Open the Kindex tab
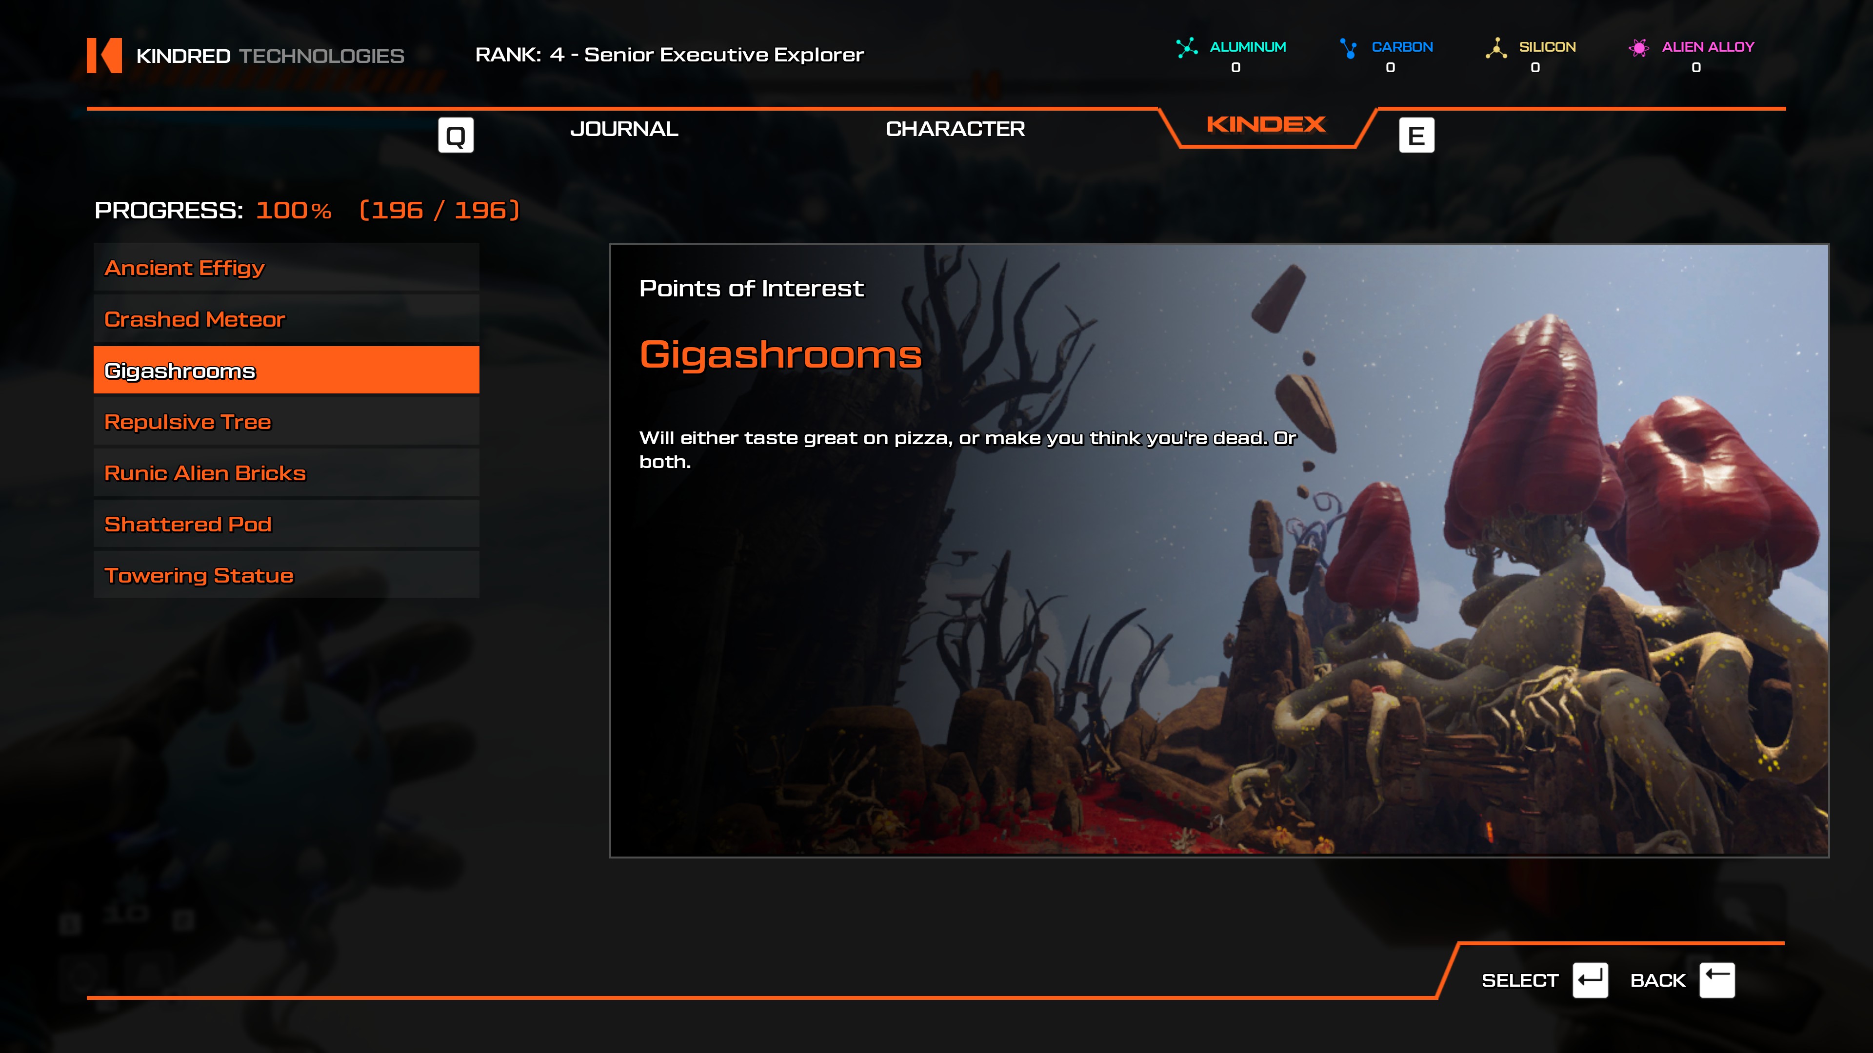 click(1265, 124)
